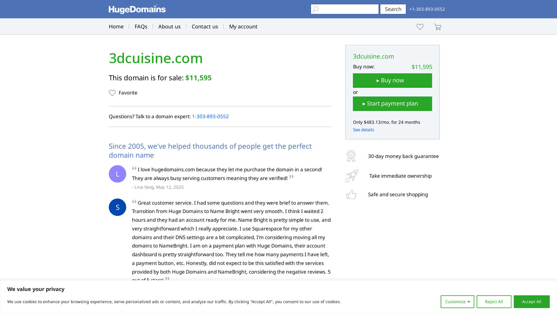Accept all cookies
This screenshot has height=313, width=557.
coord(531,302)
